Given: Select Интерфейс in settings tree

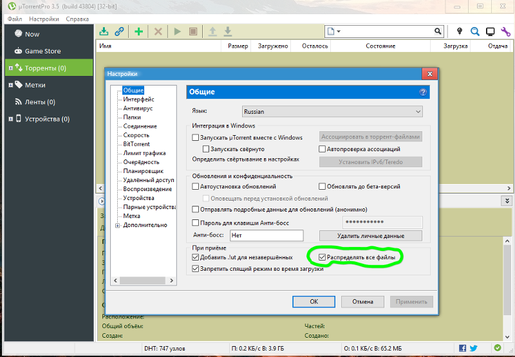Looking at the screenshot, I should click(138, 99).
